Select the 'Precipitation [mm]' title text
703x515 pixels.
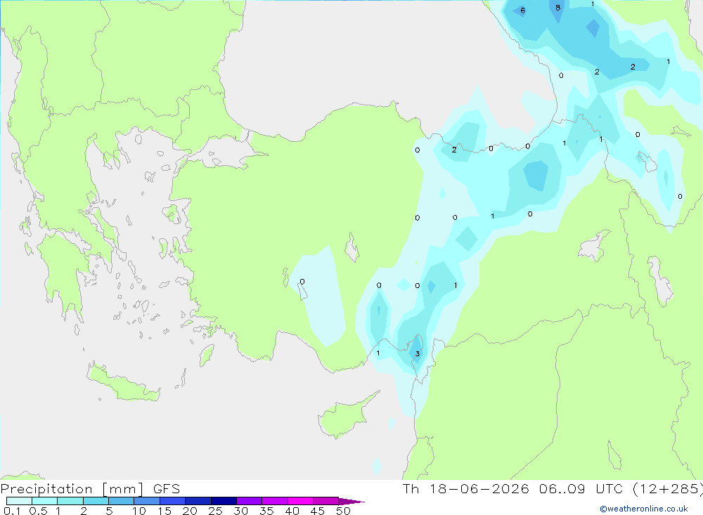click(72, 489)
